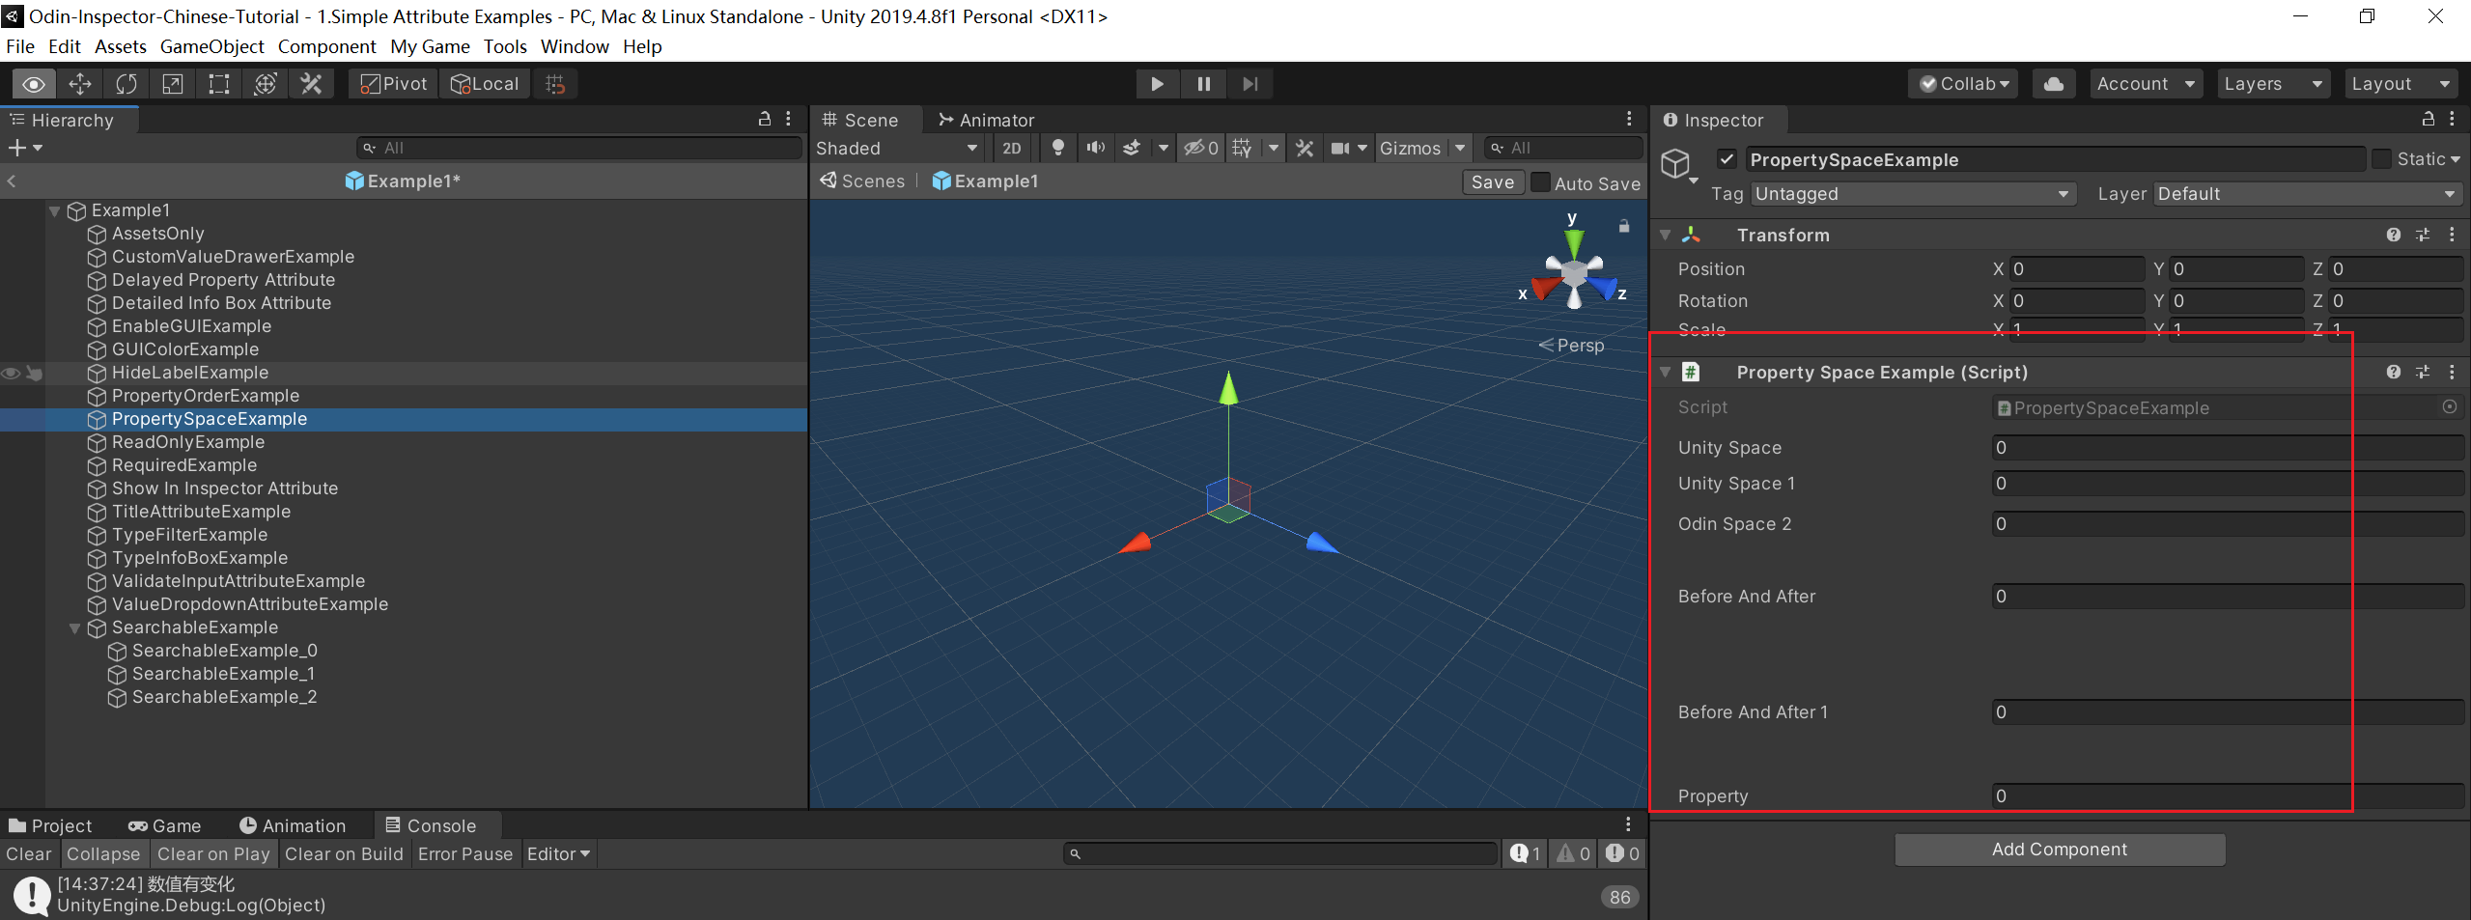Toggle 2D scene view mode
Image resolution: width=2471 pixels, height=920 pixels.
1012,148
